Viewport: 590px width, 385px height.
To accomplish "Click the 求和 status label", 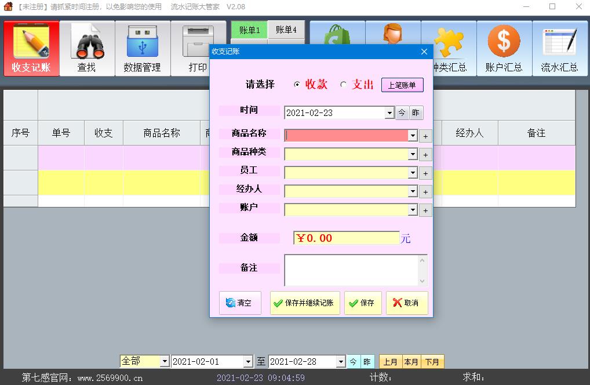I will [474, 377].
